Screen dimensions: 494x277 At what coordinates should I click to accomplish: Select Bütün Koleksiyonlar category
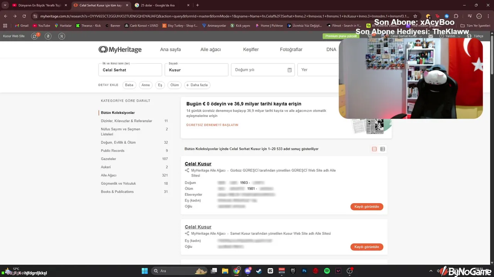118,113
